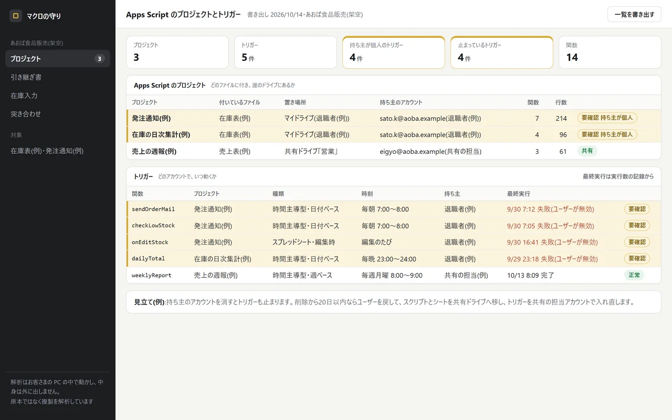Click the 要確認 持ち主が個人 badge for 発注通知(例)

point(607,118)
